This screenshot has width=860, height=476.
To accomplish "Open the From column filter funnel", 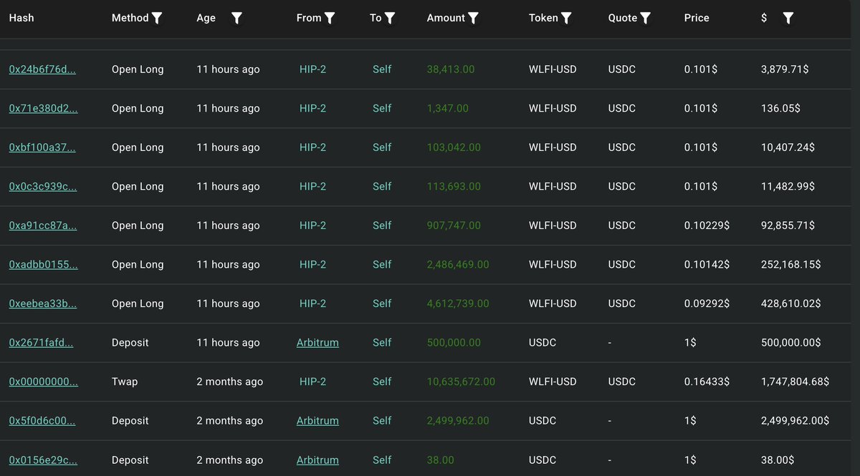I will tap(330, 18).
